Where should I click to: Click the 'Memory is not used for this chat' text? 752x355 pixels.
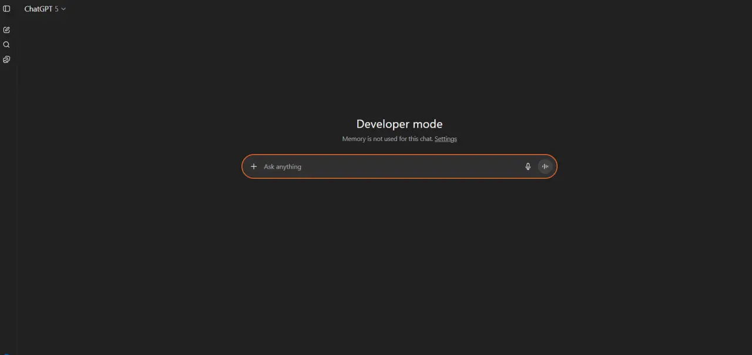[387, 139]
